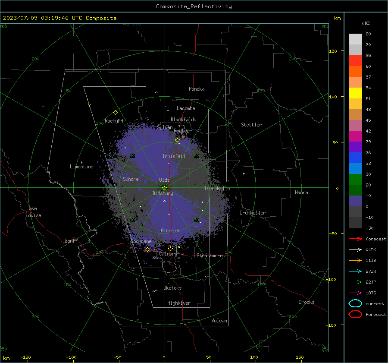Click the 18TS legend text
388x363 pixels.
tap(371, 293)
